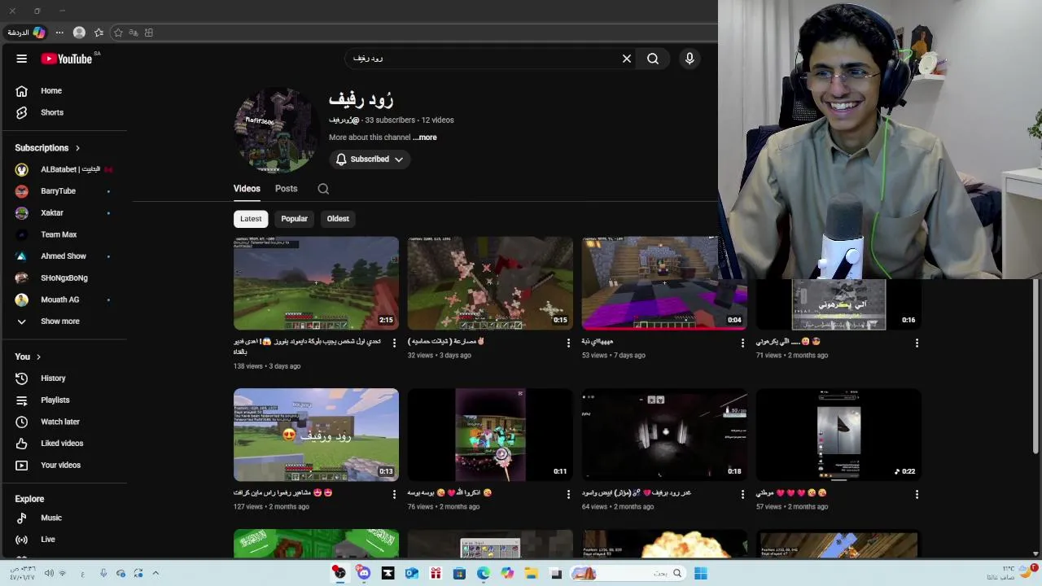The width and height of the screenshot is (1042, 586).
Task: Play the 0:18 dark hallway video thumbnail
Action: click(664, 435)
